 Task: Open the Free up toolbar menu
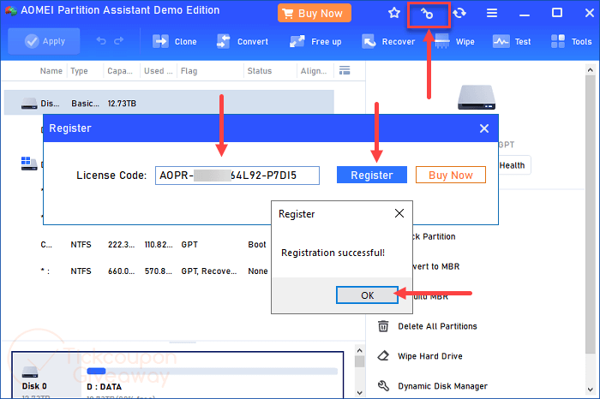(x=315, y=41)
